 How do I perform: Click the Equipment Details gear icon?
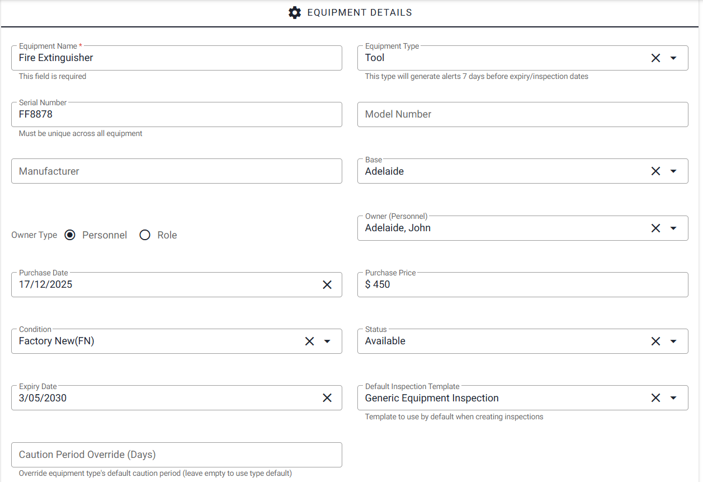[295, 12]
